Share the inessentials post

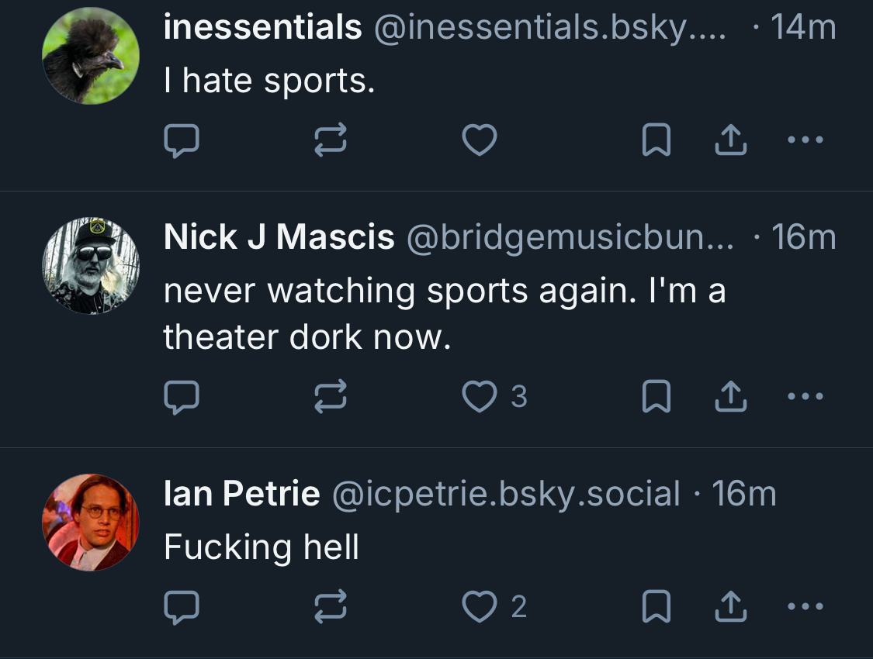point(729,140)
